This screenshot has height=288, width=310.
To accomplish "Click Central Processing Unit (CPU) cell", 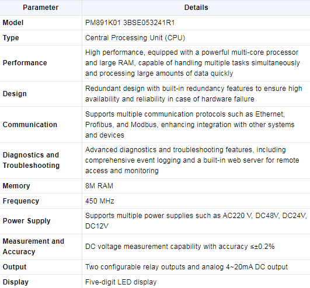I will click(135, 38).
